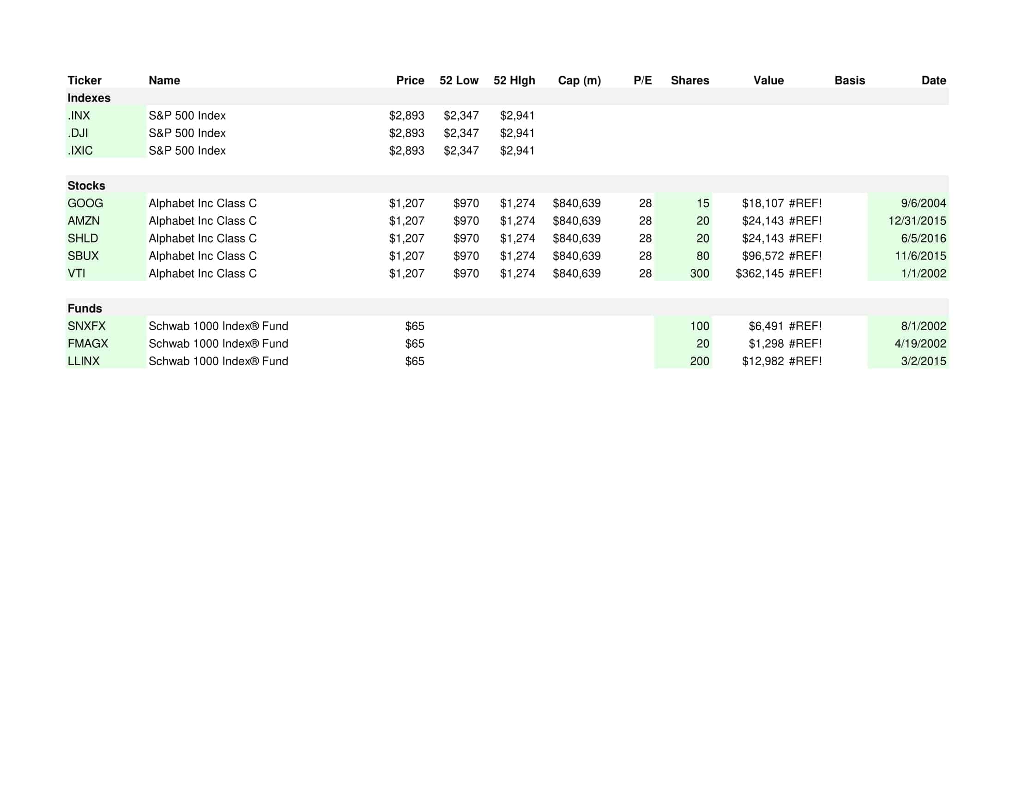The image size is (1016, 785).
Task: Click the Date column header
Action: click(x=933, y=80)
